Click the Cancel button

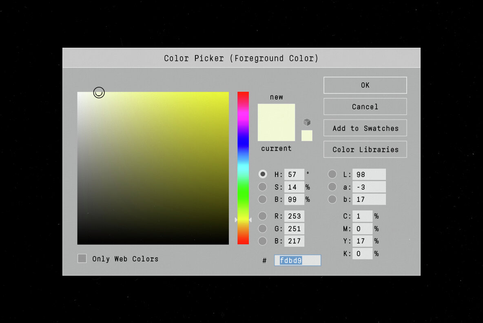click(365, 106)
